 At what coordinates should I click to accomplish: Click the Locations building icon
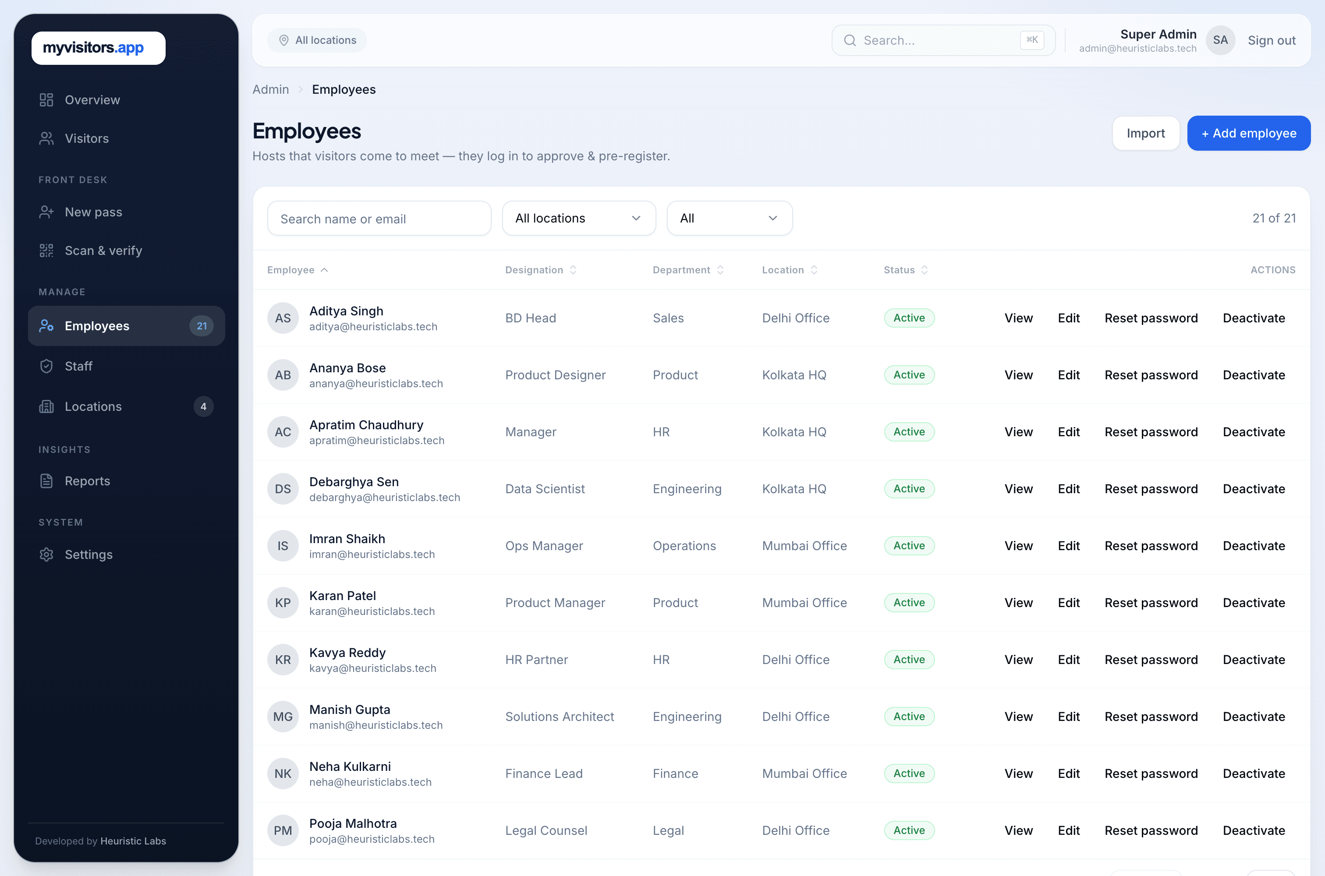pyautogui.click(x=46, y=407)
